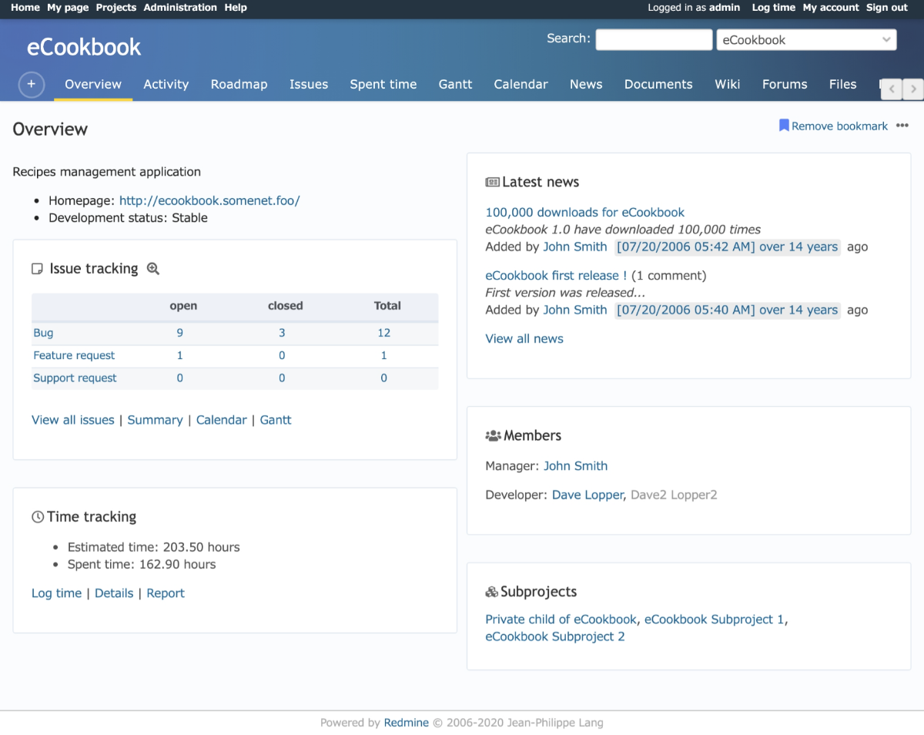Open the ecookbook.somenet.foo homepage link
The image size is (924, 735).
coord(209,200)
